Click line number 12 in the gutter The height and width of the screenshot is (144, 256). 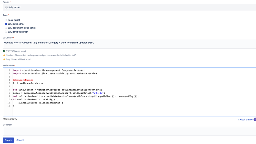(x=9, y=106)
